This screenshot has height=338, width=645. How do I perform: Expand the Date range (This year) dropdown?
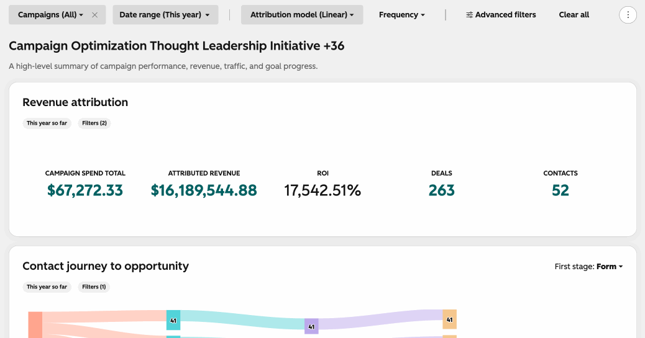(x=165, y=15)
